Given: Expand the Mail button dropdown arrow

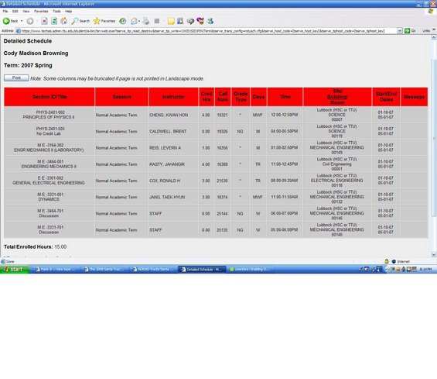Looking at the screenshot, I should click(x=139, y=21).
